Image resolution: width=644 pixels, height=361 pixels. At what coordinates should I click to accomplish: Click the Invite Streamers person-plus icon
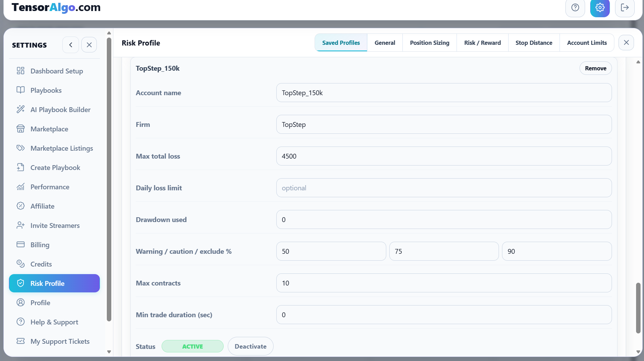(21, 225)
